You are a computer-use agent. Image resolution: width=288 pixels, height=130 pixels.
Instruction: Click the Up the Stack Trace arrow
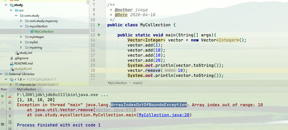point(10,109)
